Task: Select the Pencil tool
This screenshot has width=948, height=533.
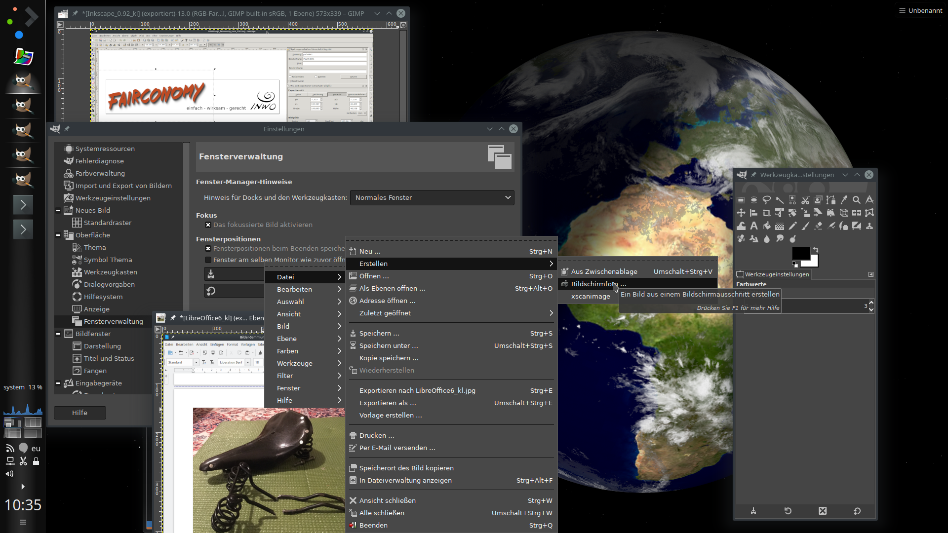Action: (x=792, y=226)
